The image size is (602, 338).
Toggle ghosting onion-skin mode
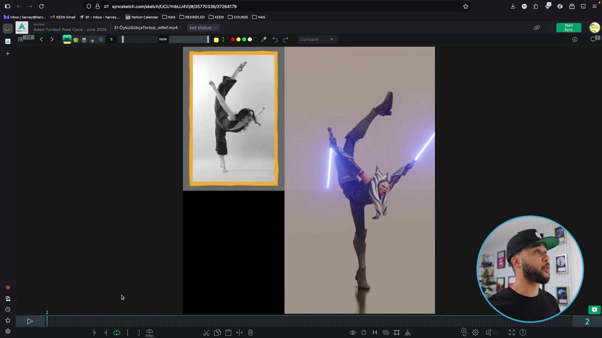pos(364,333)
